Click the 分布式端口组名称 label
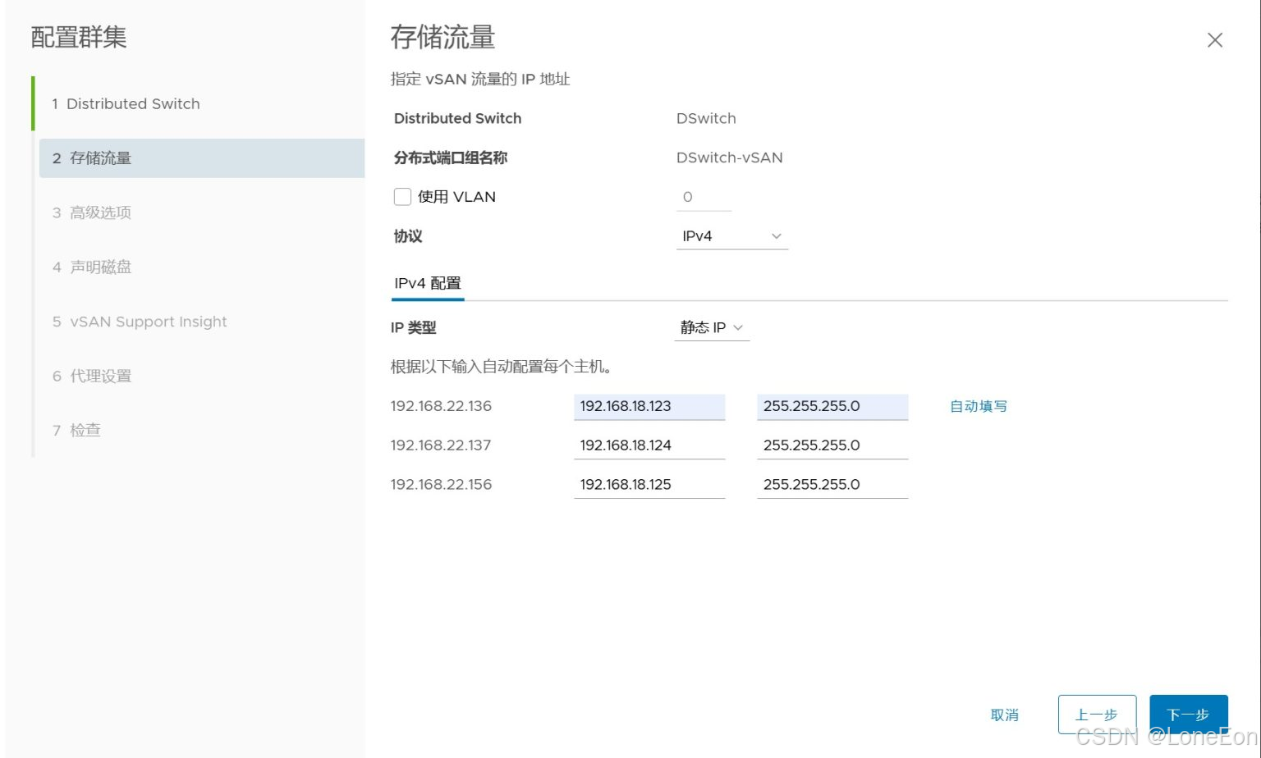This screenshot has height=758, width=1261. click(x=451, y=158)
